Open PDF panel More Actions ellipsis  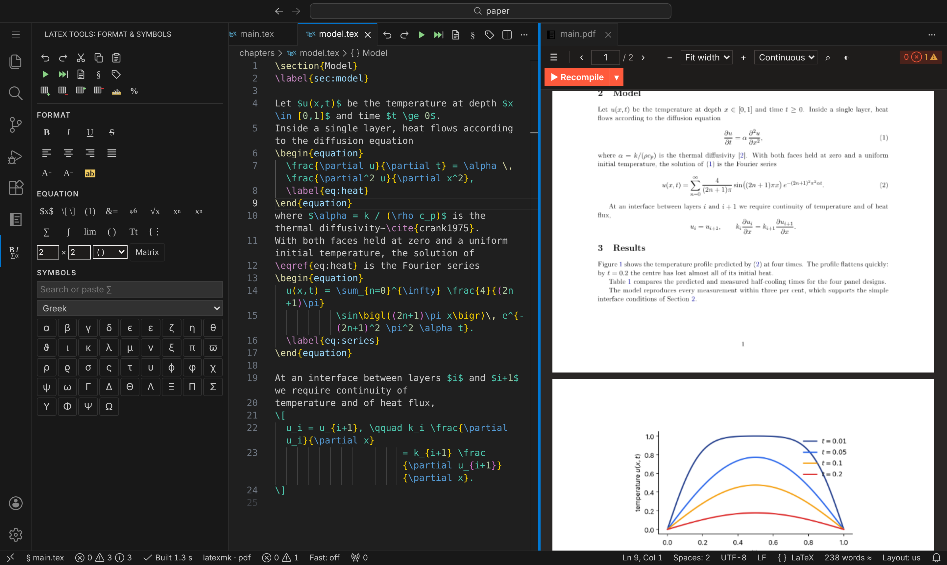click(x=932, y=34)
